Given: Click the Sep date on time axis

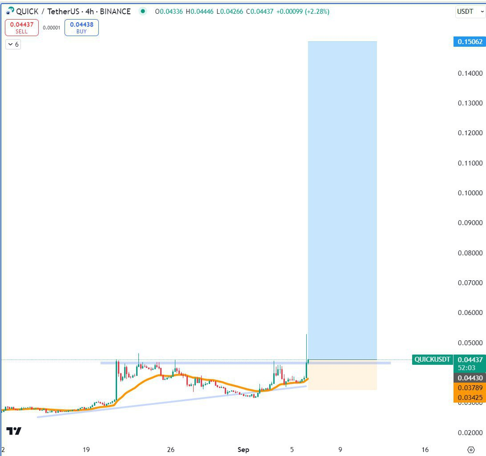Looking at the screenshot, I should tap(243, 450).
